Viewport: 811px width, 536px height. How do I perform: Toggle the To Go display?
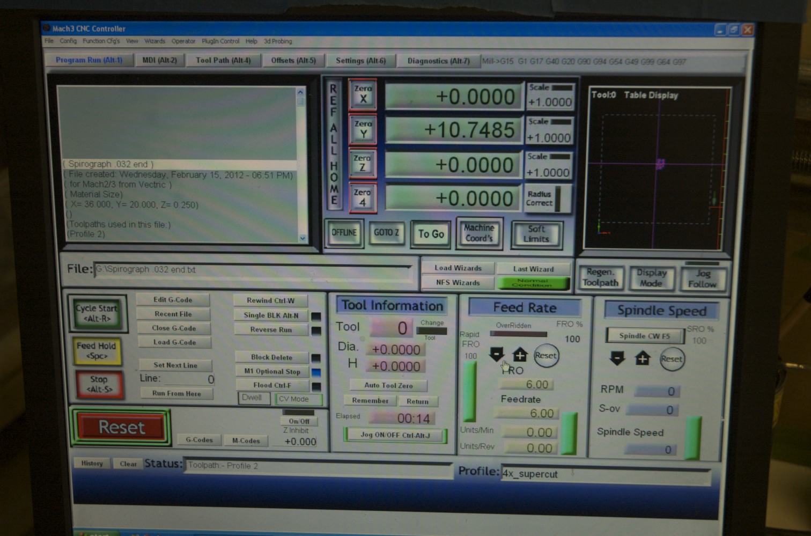(431, 234)
